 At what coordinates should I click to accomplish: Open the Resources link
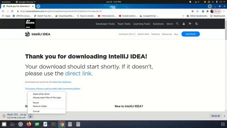(x=167, y=34)
